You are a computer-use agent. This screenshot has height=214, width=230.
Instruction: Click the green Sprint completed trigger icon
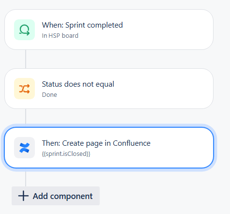click(x=24, y=30)
